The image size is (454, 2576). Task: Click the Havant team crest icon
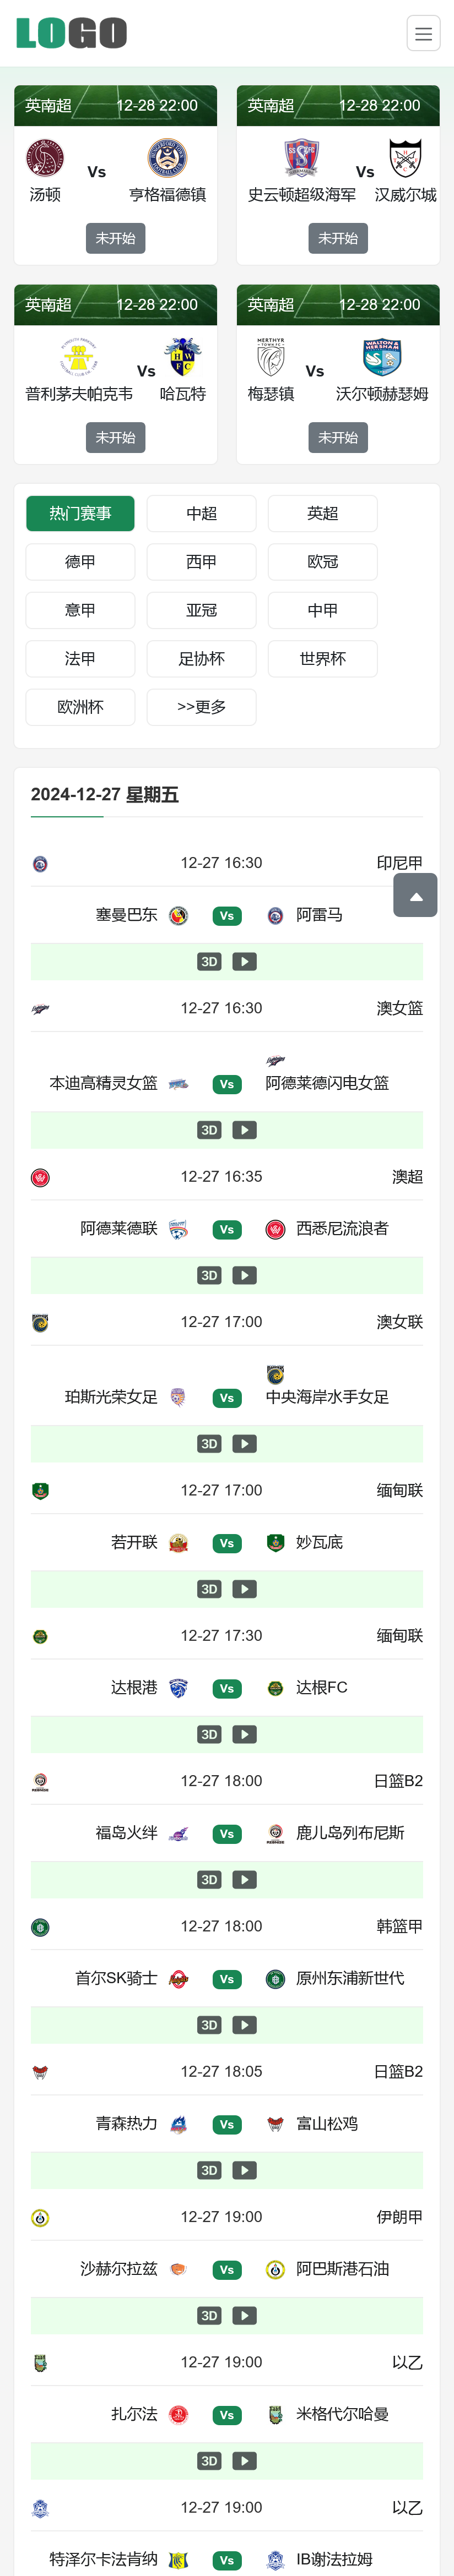pyautogui.click(x=183, y=357)
